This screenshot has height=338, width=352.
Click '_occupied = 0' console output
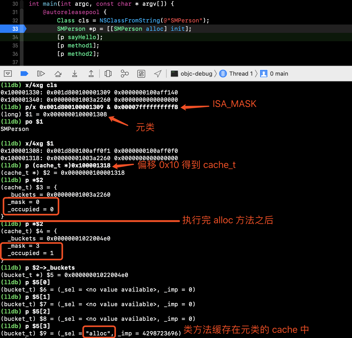[x=31, y=209]
